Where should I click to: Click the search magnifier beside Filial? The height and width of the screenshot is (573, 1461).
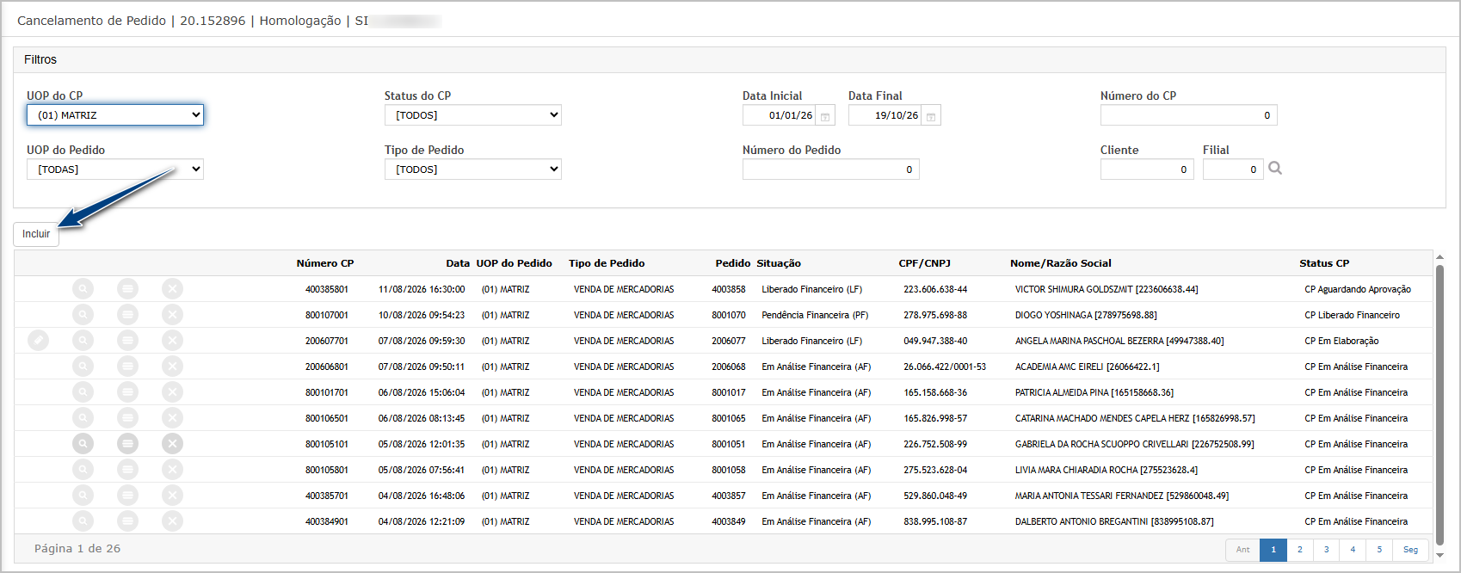tap(1275, 169)
